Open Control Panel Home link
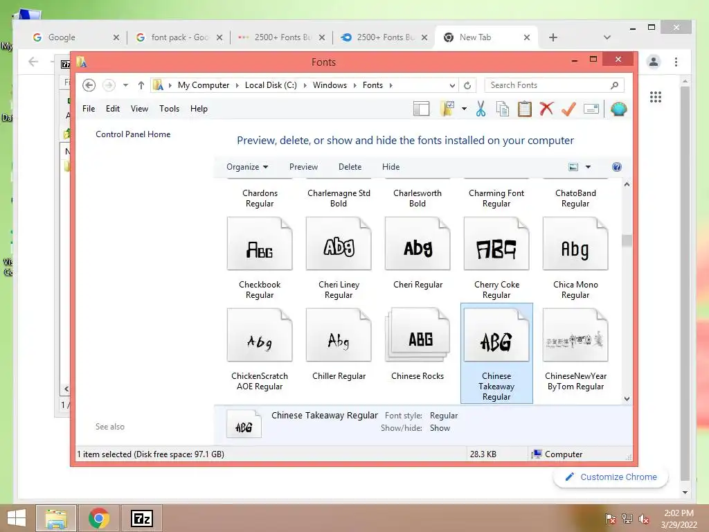The width and height of the screenshot is (709, 532). (x=133, y=134)
